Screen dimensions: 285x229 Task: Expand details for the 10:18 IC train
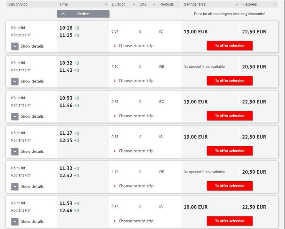15,46
